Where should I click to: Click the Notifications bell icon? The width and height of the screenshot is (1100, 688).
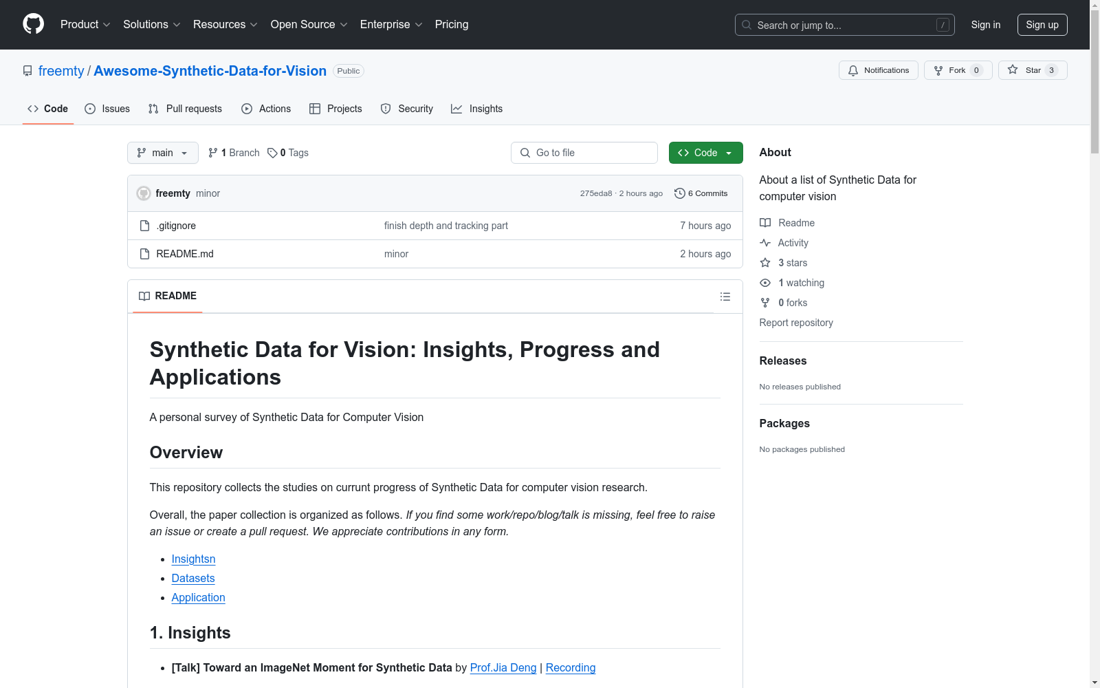(853, 71)
